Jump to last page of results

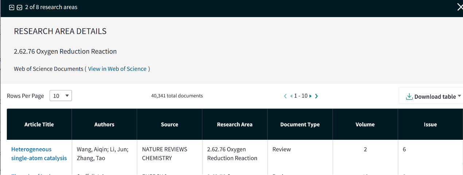pyautogui.click(x=316, y=96)
